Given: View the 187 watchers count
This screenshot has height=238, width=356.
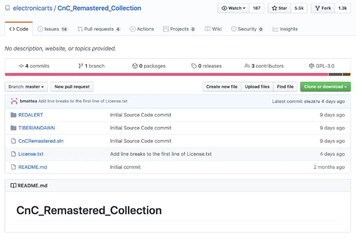Looking at the screenshot, I should point(256,8).
